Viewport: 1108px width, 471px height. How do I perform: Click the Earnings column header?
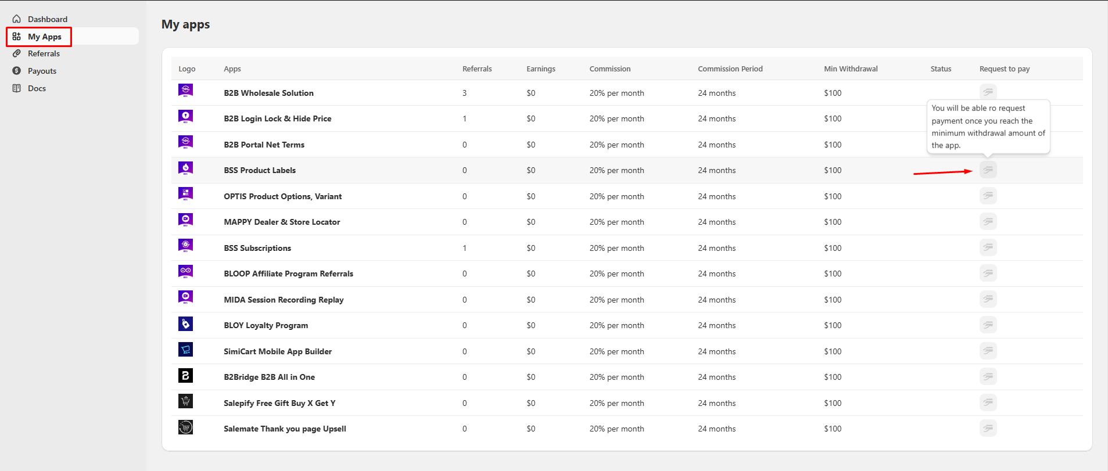pos(541,69)
